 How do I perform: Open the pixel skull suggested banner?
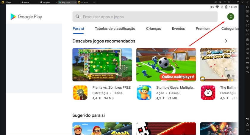[x=166, y=128]
